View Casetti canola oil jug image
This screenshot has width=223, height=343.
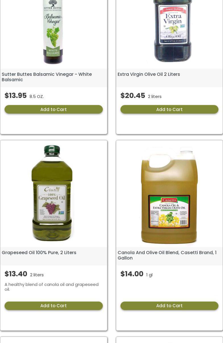tap(169, 195)
